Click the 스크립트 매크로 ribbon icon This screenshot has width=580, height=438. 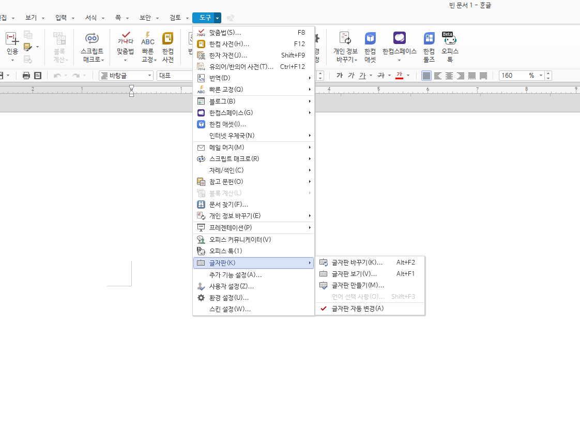tap(92, 47)
